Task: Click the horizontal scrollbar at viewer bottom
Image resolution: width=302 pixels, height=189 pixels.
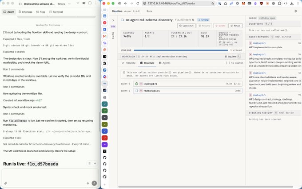Action: [206, 187]
